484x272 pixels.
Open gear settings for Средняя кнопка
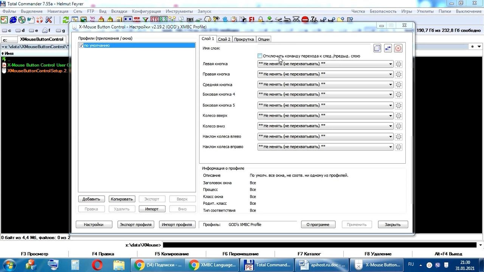(398, 85)
